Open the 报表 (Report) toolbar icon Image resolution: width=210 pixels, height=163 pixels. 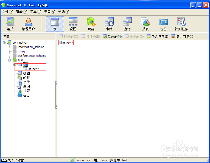(x=145, y=24)
